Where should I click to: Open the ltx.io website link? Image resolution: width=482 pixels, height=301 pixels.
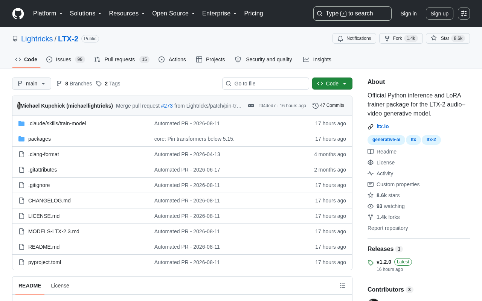point(383,127)
